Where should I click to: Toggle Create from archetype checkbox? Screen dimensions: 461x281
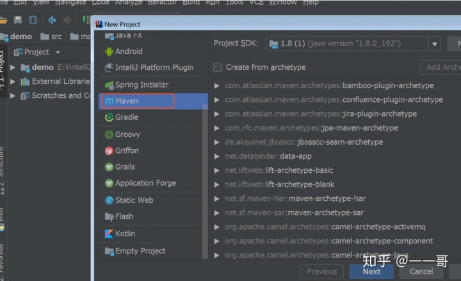pos(218,67)
